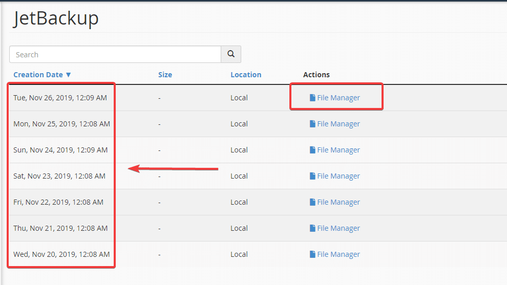Click the magnifier search button
The image size is (507, 285).
pos(231,54)
